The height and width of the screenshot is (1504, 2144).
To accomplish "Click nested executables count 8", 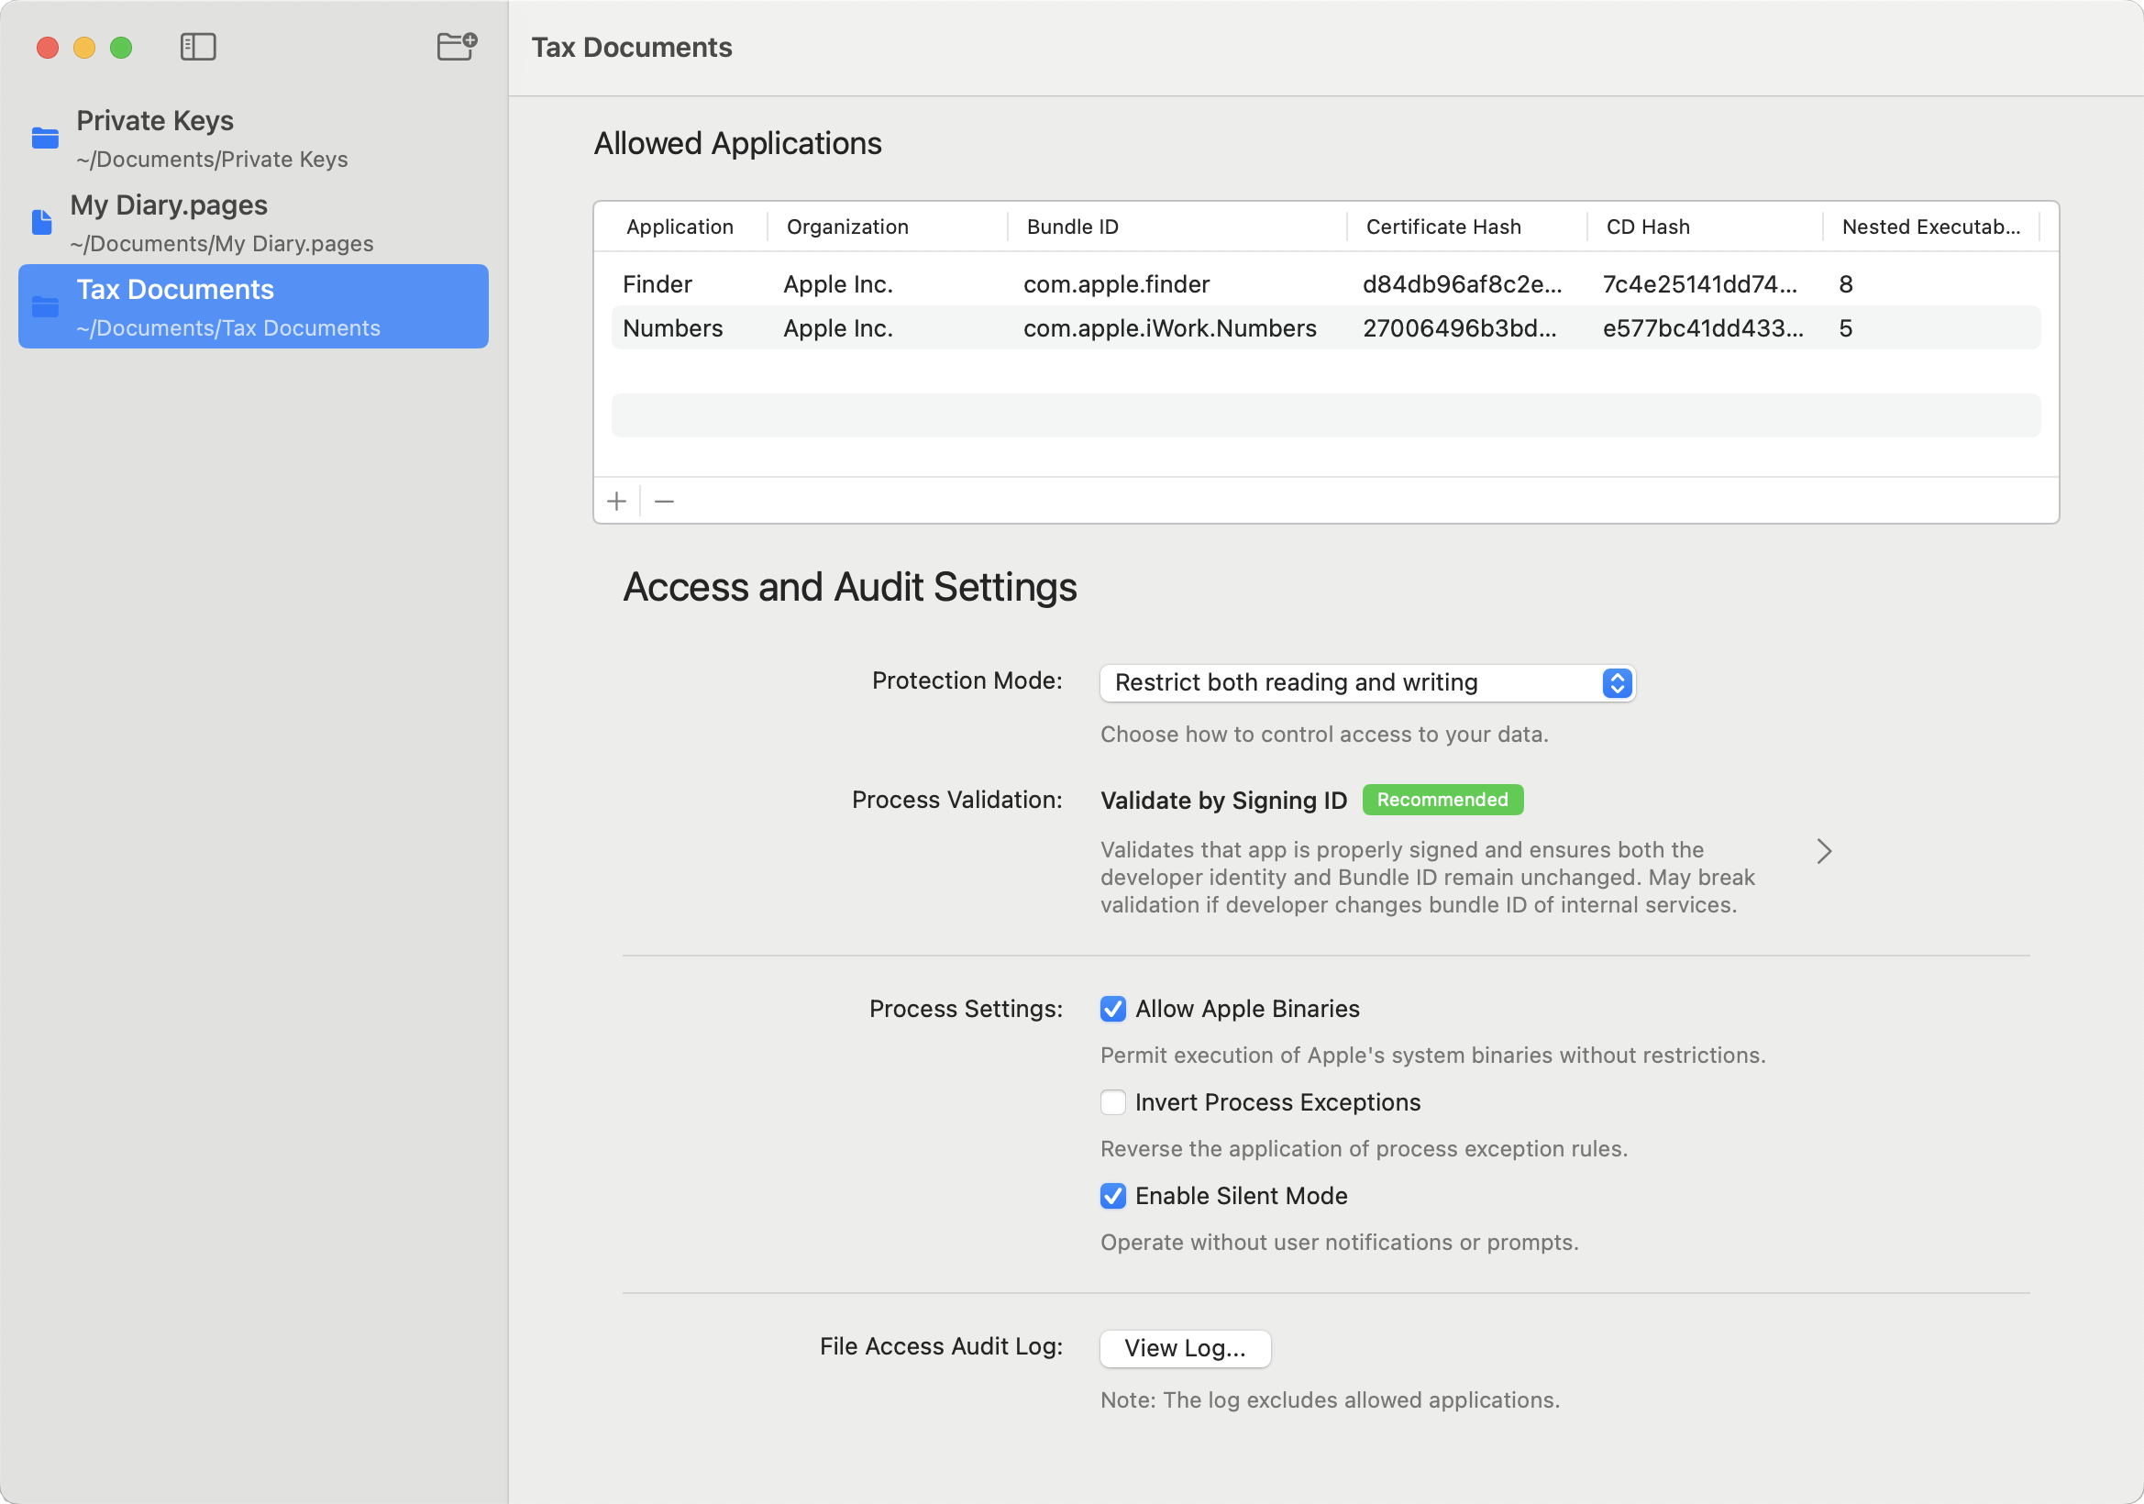I will tap(1845, 283).
